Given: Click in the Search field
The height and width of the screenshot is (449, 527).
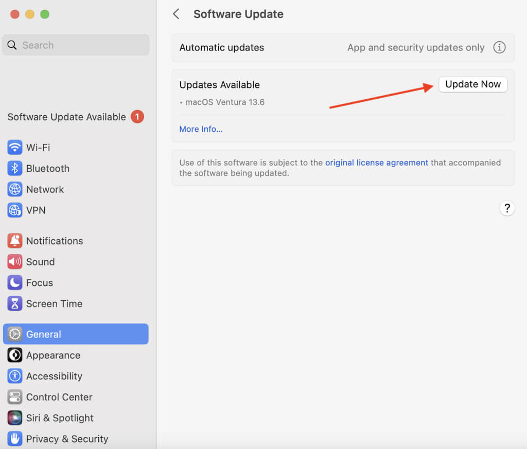Looking at the screenshot, I should (76, 45).
